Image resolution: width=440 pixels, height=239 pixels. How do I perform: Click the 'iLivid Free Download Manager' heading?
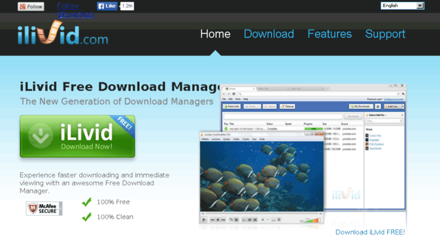click(120, 87)
